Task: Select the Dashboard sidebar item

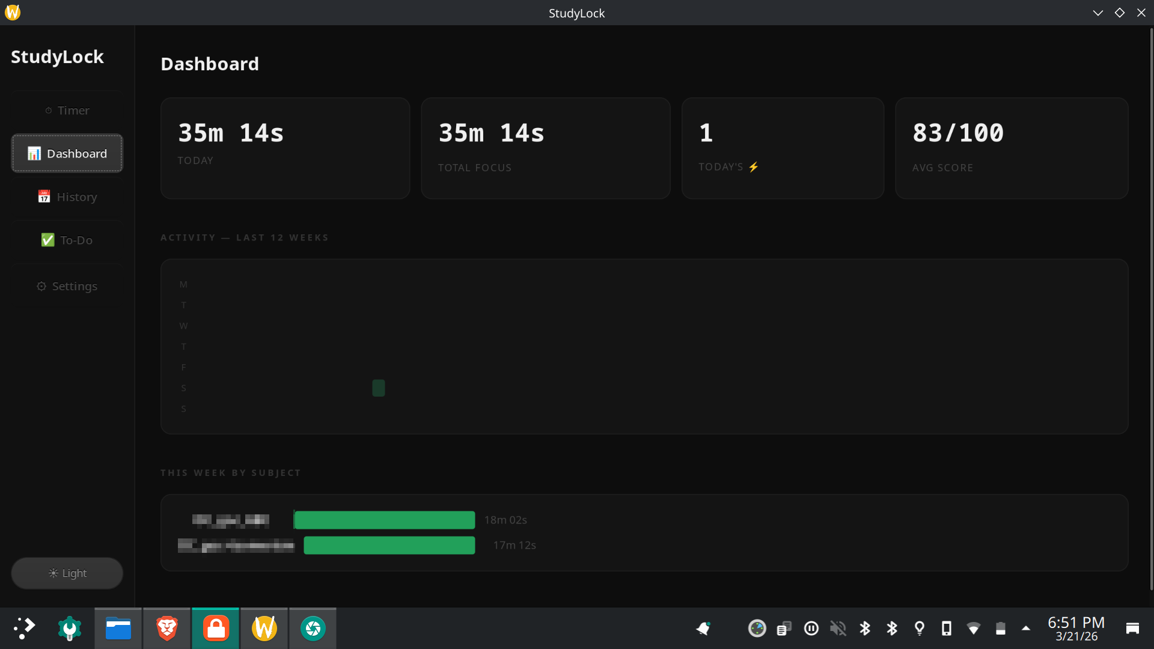Action: click(67, 154)
